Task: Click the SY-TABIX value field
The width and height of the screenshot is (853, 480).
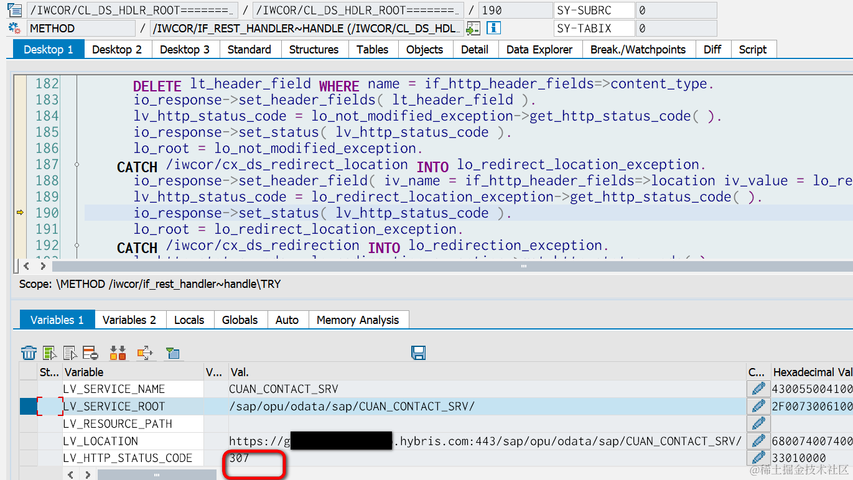Action: pos(676,28)
